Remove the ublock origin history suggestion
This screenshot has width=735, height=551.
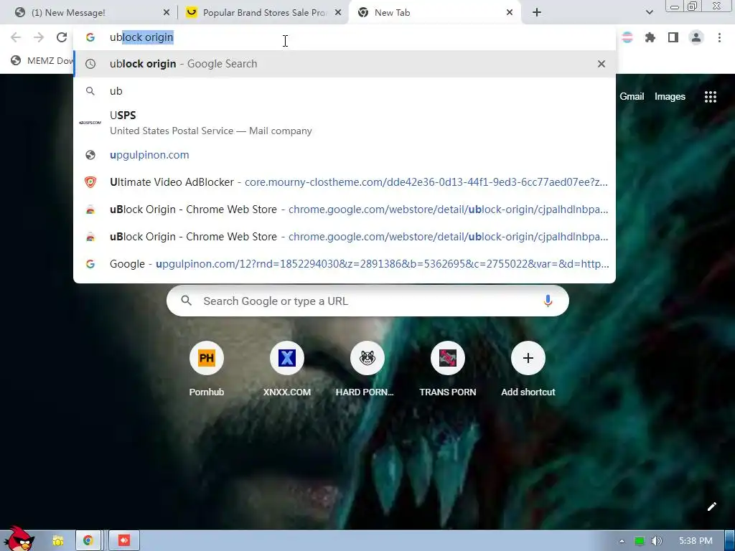601,64
